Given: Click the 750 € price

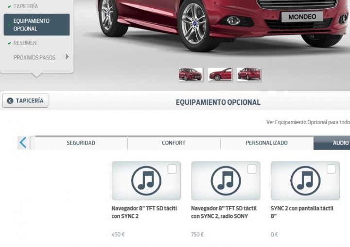Looking at the screenshot, I should (197, 234).
